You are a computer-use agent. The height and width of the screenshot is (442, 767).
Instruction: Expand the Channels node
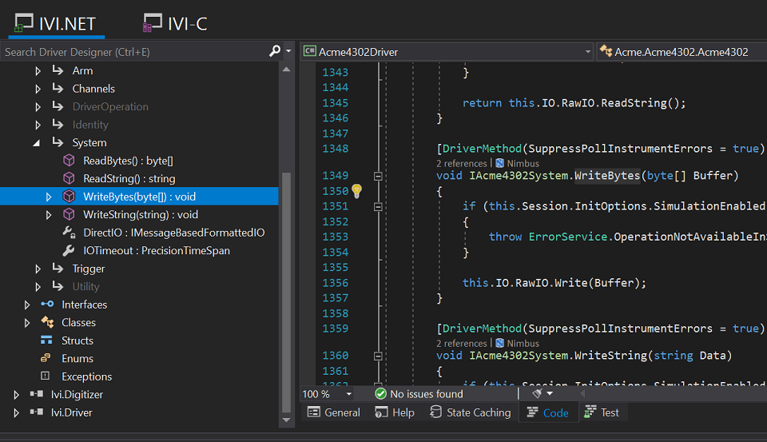coord(38,89)
